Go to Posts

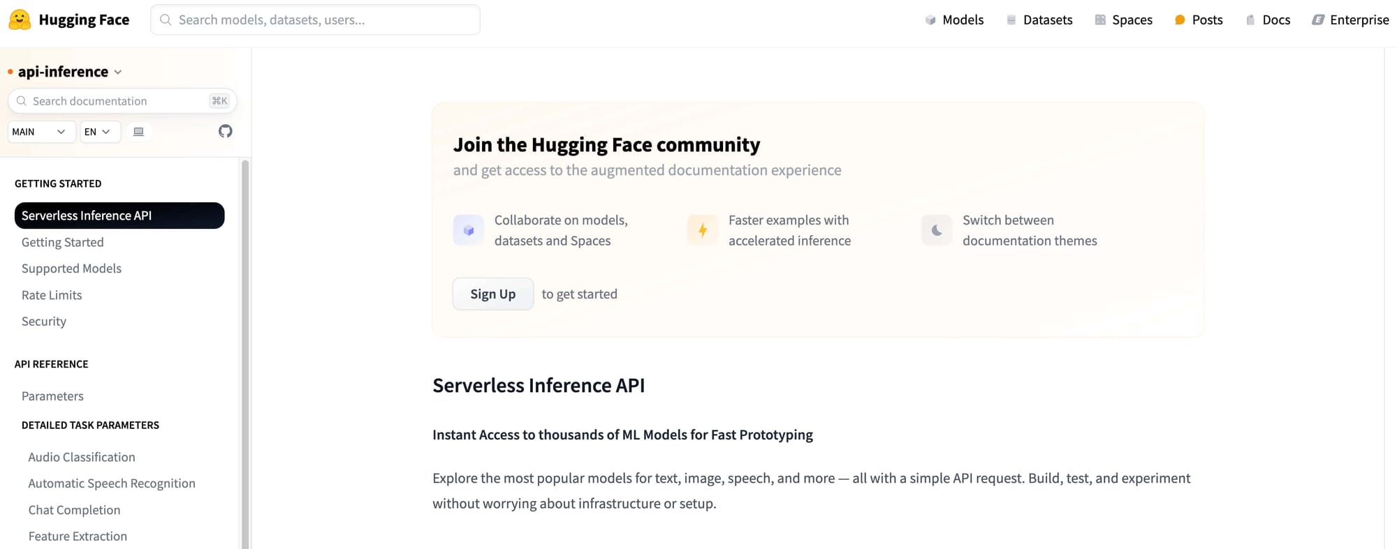click(1199, 20)
